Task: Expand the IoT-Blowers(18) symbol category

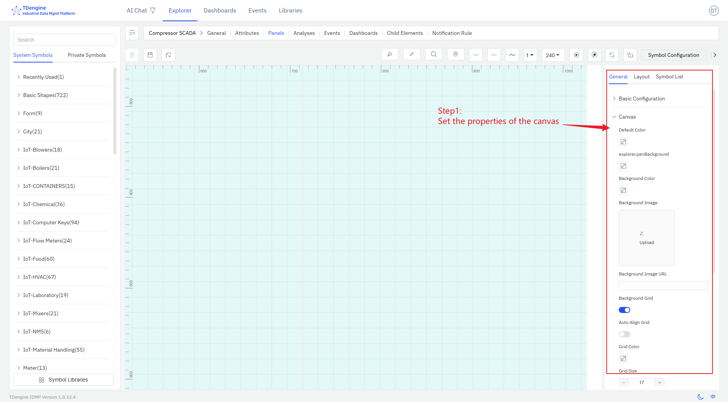Action: [42, 150]
